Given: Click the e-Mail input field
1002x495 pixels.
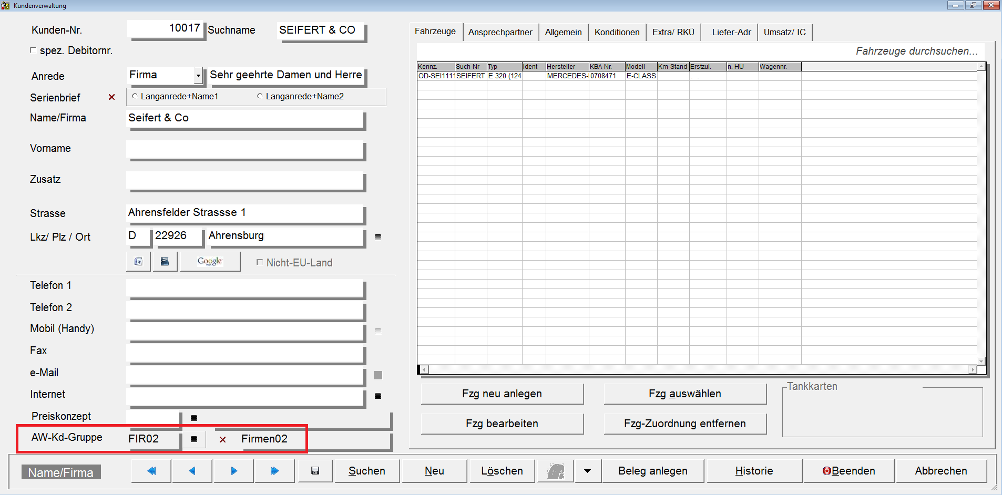Looking at the screenshot, I should [x=246, y=375].
